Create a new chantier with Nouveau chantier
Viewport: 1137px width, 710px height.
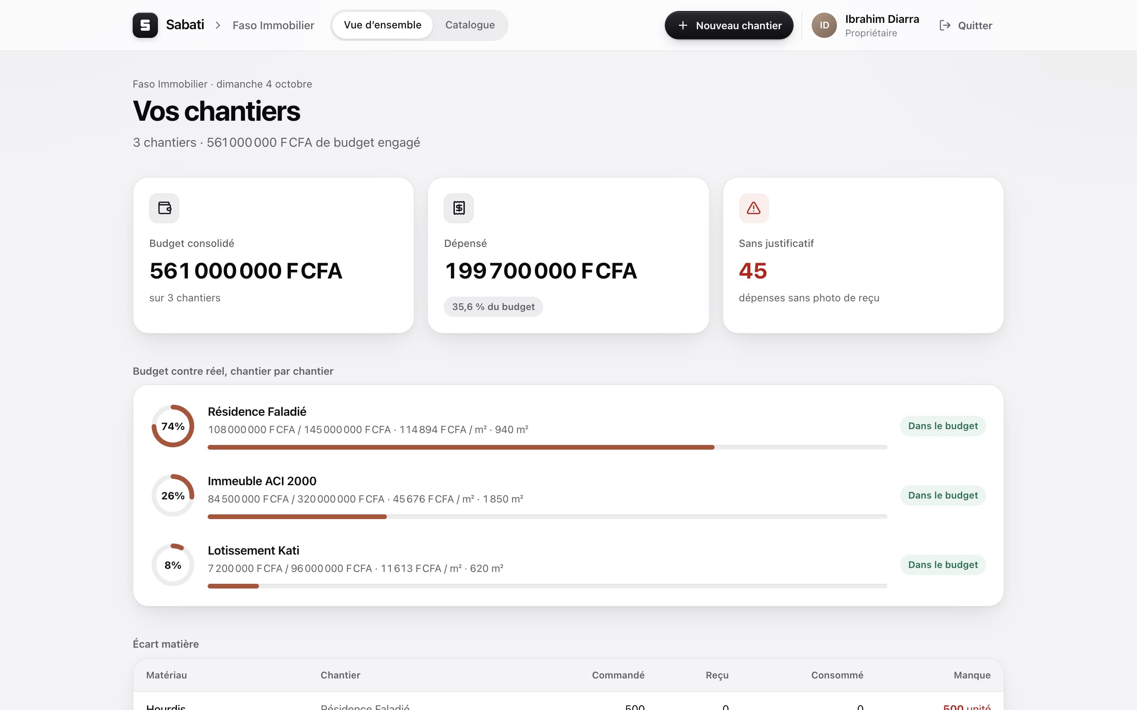tap(729, 25)
